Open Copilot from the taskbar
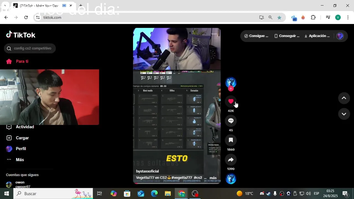 pos(114,193)
